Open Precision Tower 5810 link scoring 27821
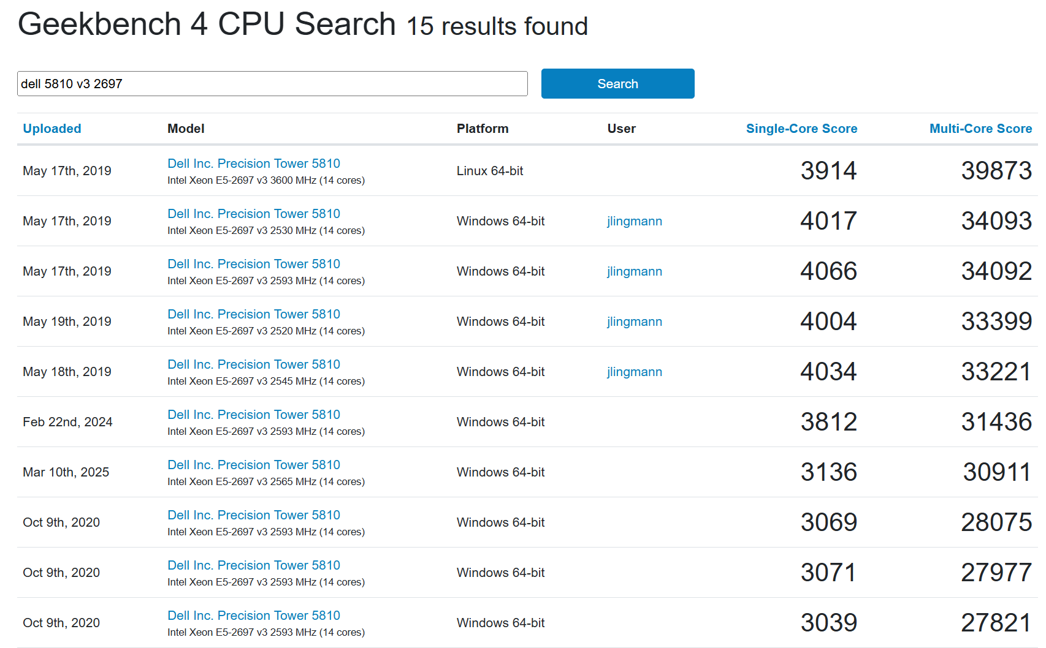1046x648 pixels. [x=254, y=616]
